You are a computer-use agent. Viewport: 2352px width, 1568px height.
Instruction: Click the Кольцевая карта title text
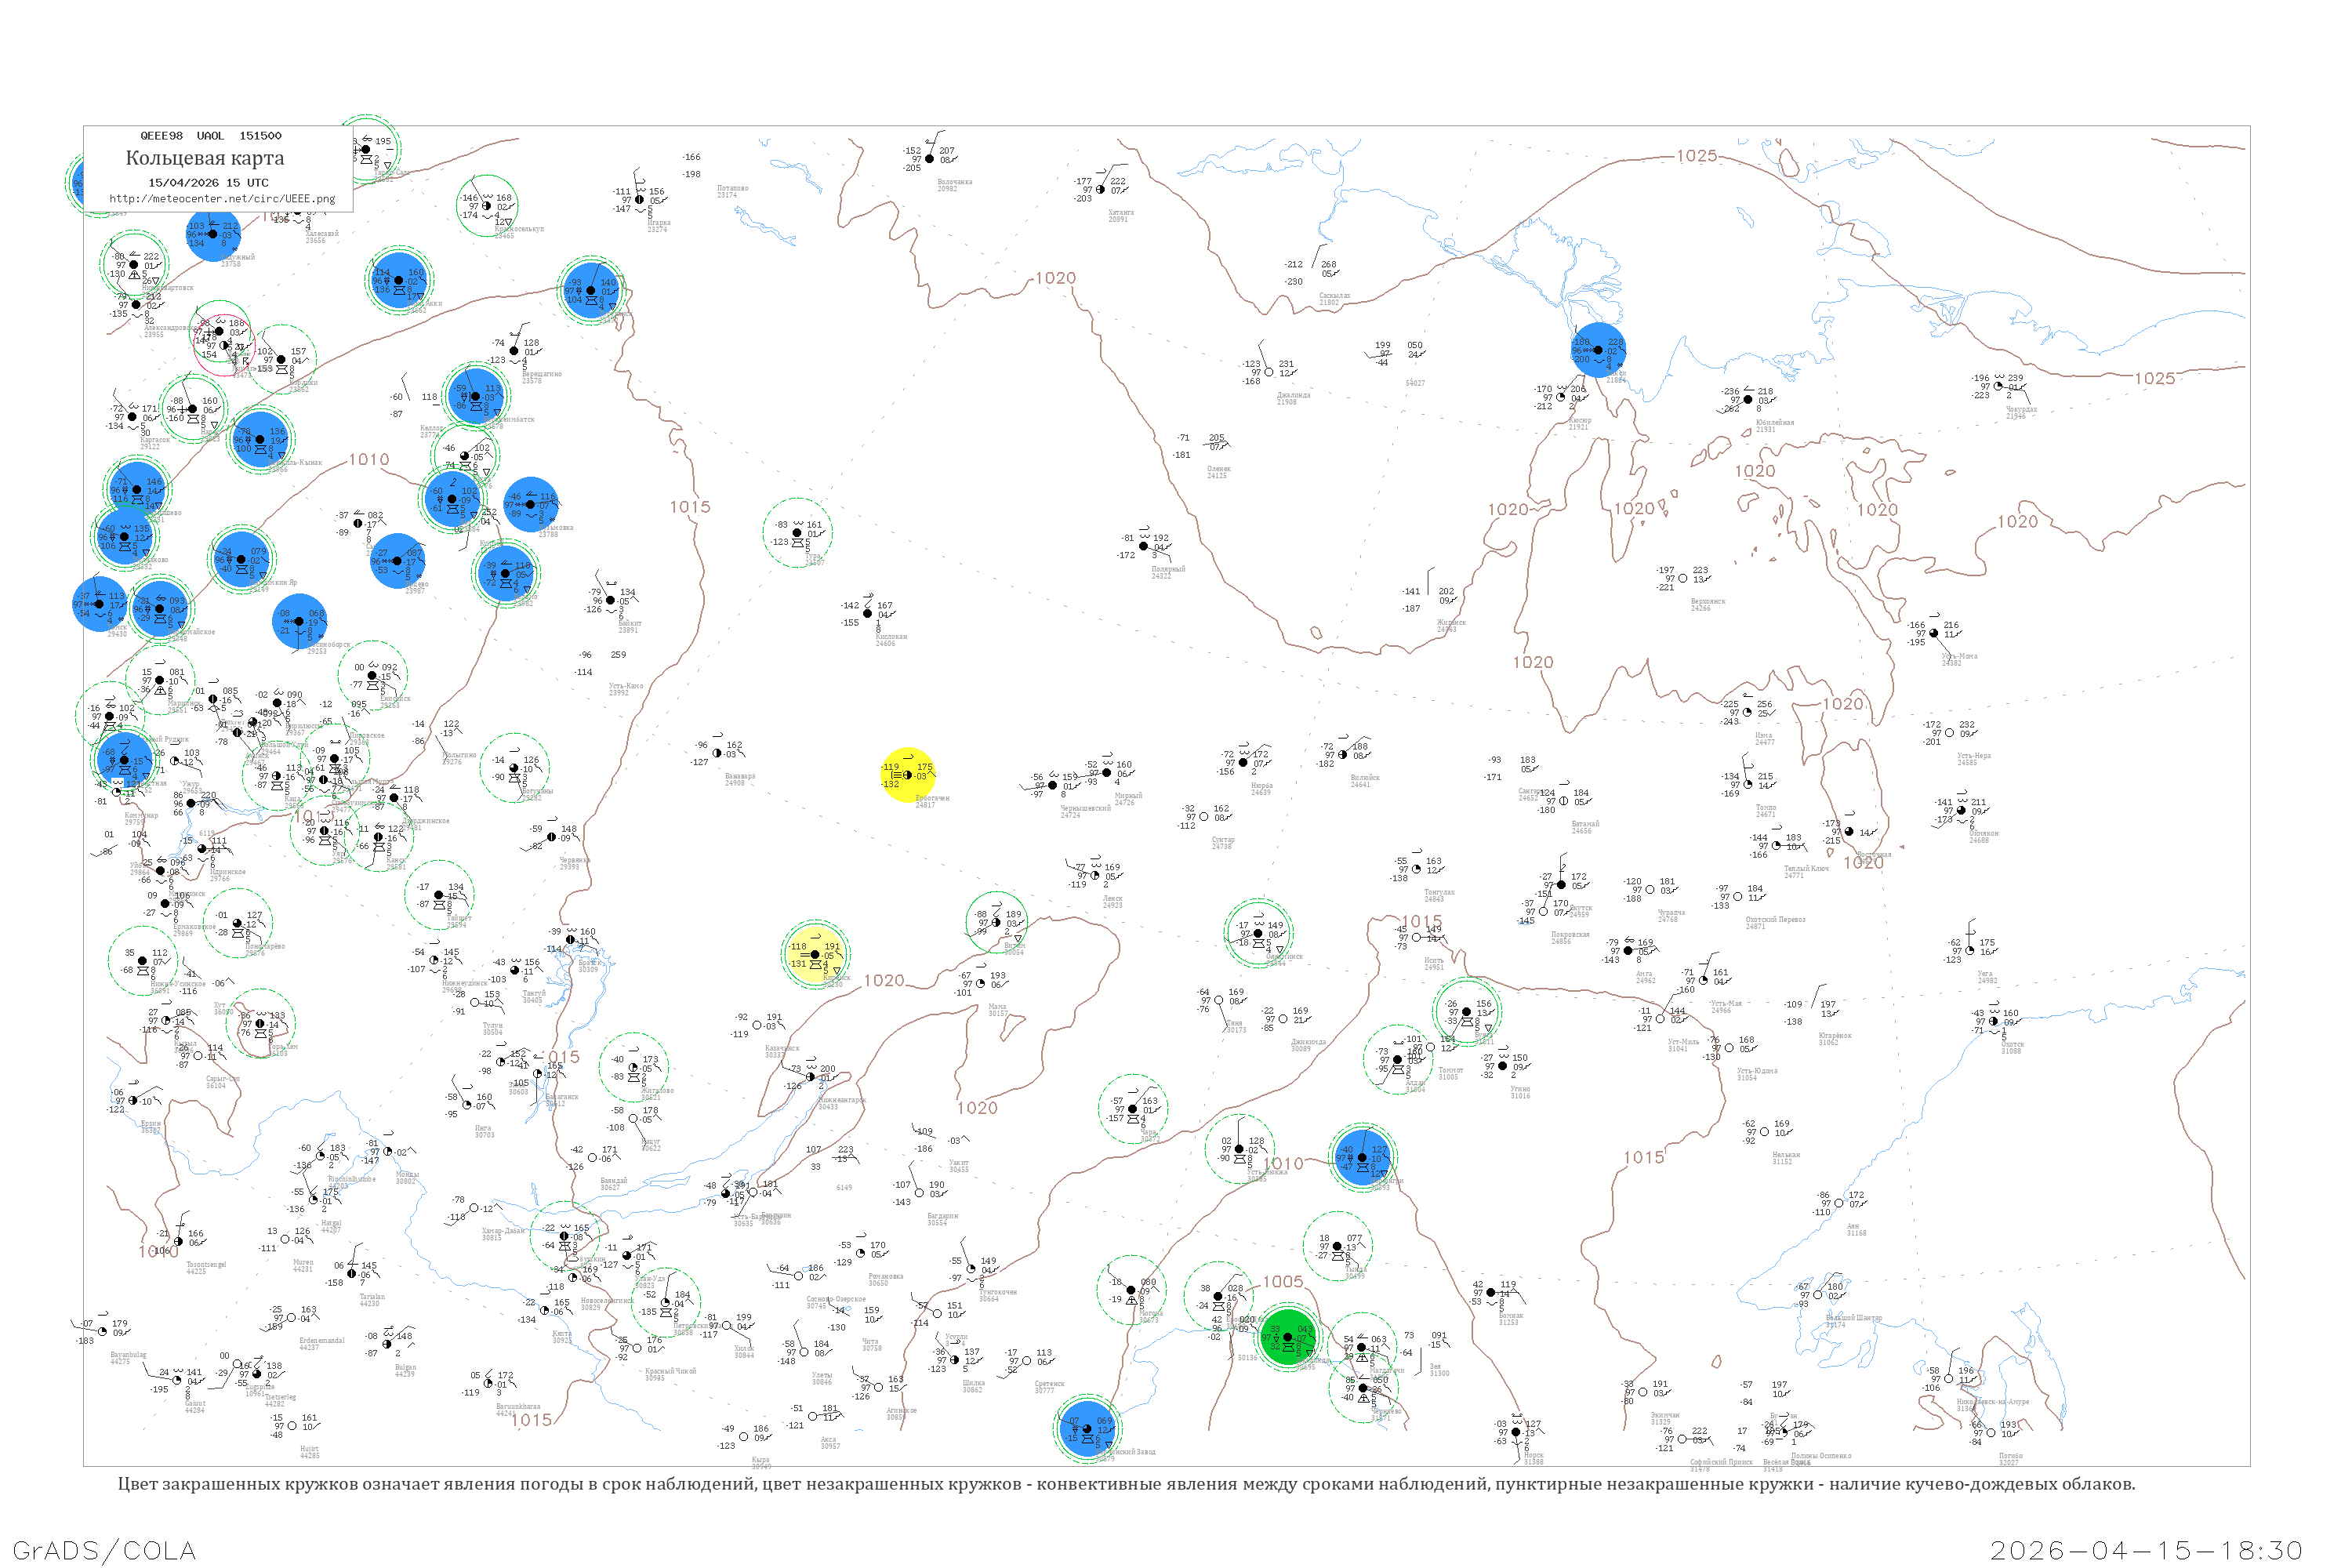(204, 158)
